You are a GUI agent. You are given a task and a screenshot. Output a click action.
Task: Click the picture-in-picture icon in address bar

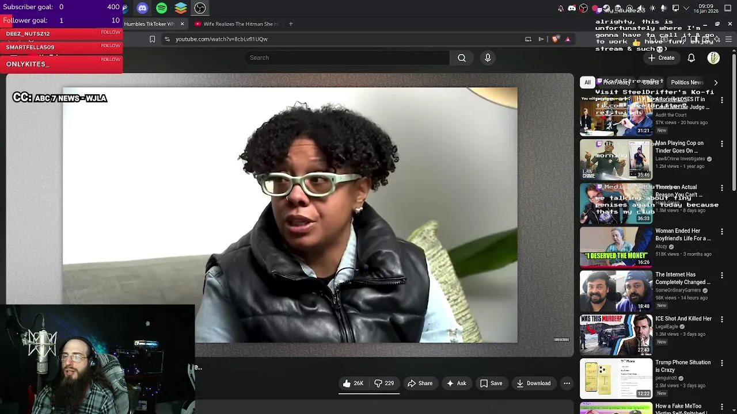click(x=528, y=39)
